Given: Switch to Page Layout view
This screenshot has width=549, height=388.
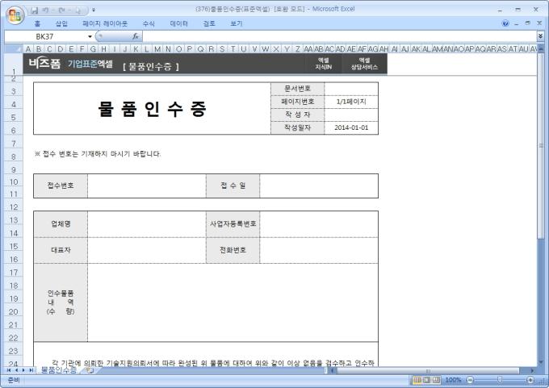Looking at the screenshot, I should (x=427, y=379).
